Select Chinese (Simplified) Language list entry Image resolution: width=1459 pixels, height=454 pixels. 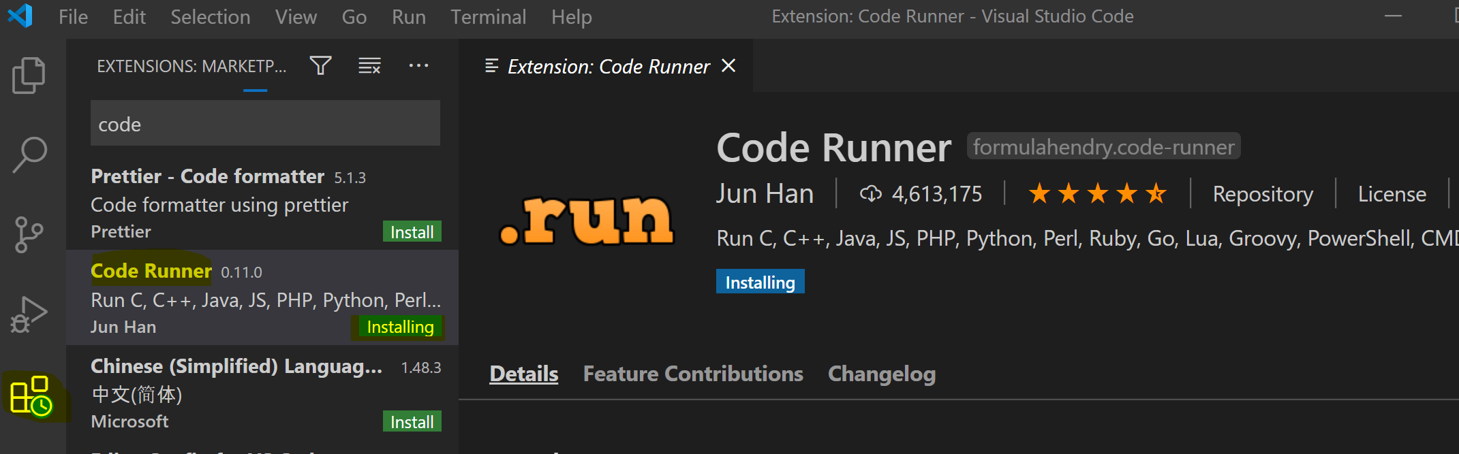coord(262,393)
